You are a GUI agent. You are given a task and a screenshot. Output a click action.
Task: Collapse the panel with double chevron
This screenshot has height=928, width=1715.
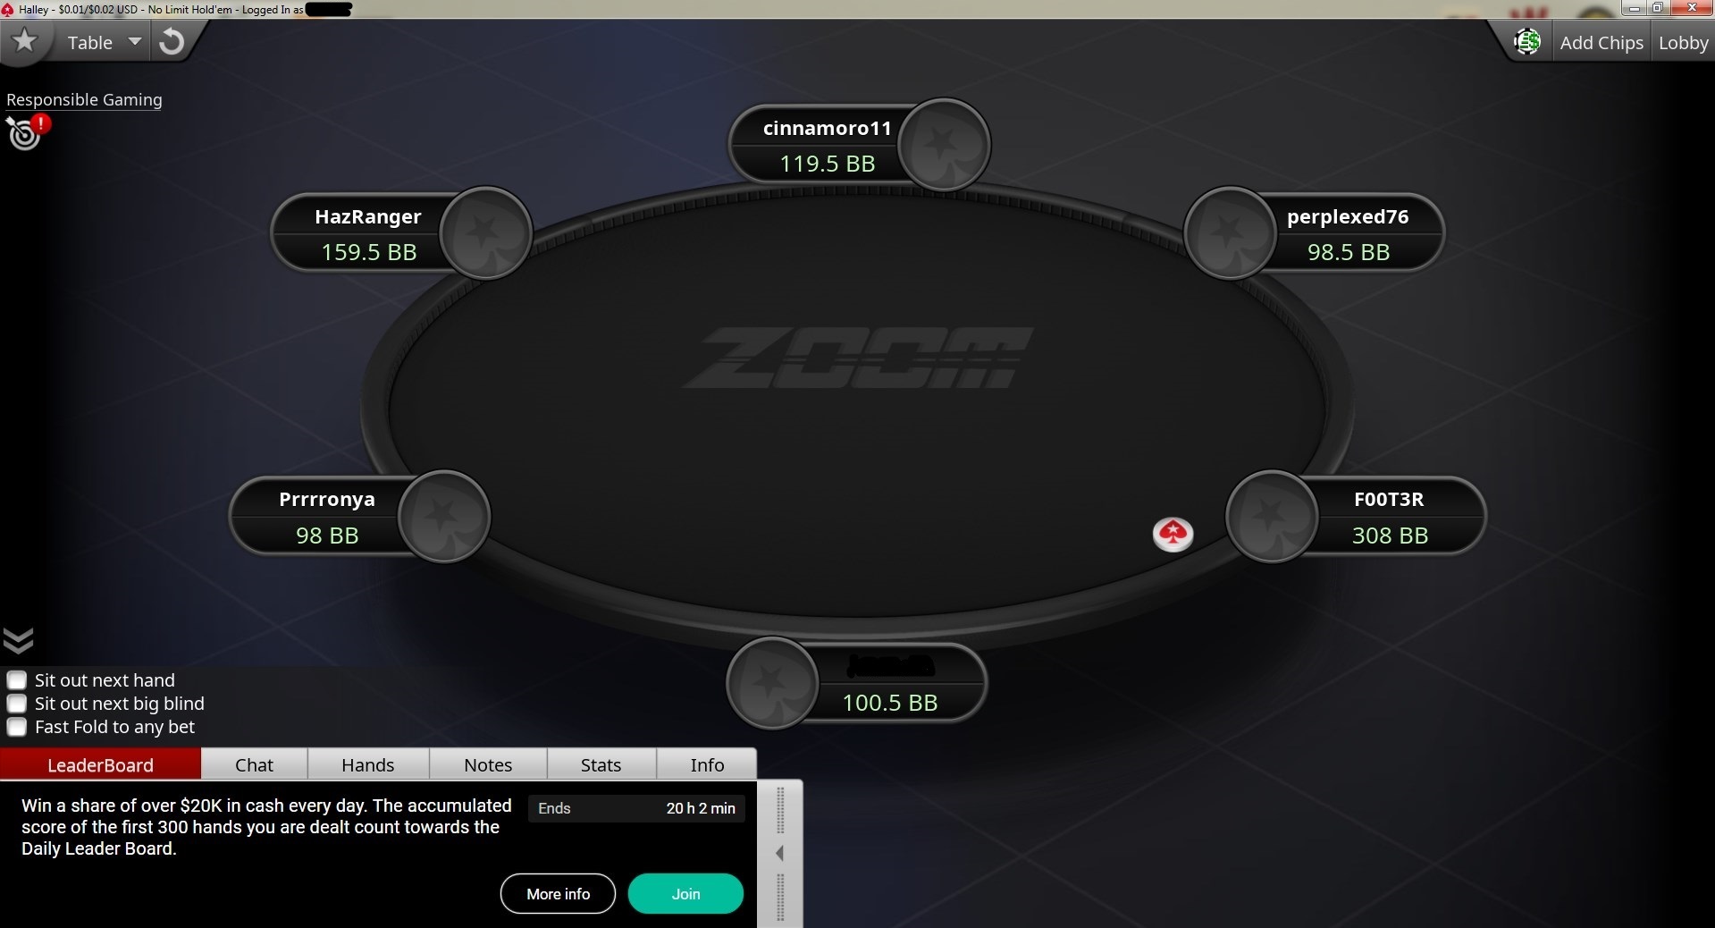(x=18, y=640)
